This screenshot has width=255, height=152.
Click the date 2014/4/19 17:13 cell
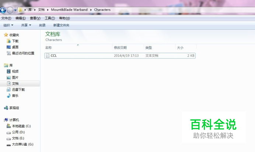126,55
